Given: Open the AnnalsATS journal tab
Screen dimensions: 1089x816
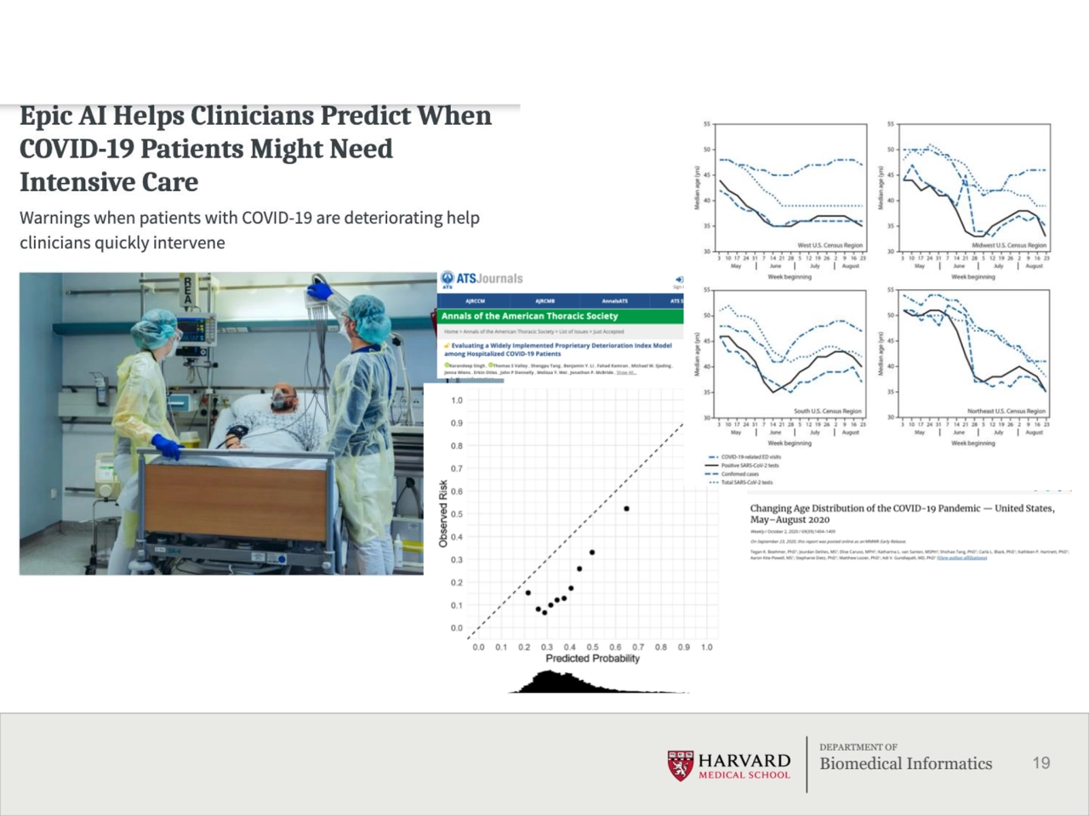Looking at the screenshot, I should pyautogui.click(x=615, y=301).
